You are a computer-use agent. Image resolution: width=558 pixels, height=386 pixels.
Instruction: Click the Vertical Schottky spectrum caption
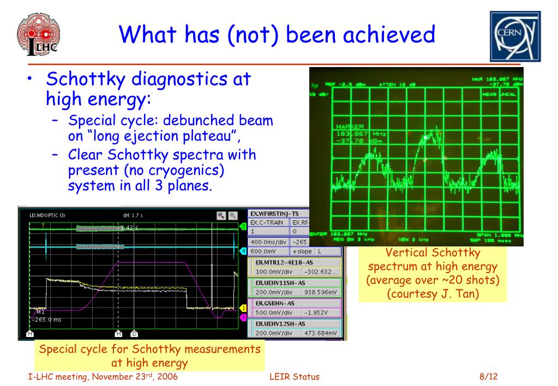pyautogui.click(x=433, y=273)
